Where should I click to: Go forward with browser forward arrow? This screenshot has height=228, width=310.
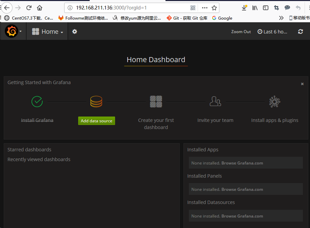[x=18, y=8]
